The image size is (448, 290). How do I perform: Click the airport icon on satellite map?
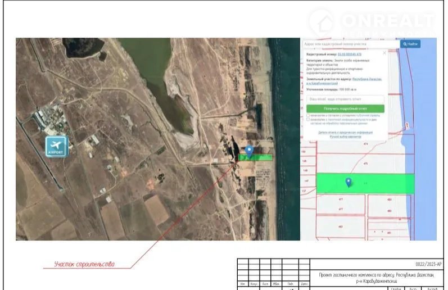pyautogui.click(x=56, y=146)
